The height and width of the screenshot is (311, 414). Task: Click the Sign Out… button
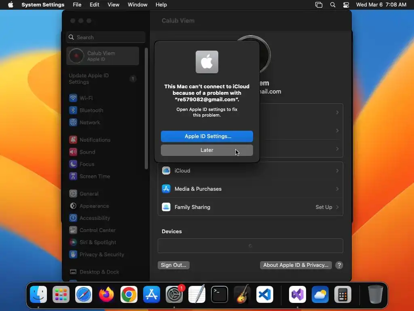pos(173,265)
